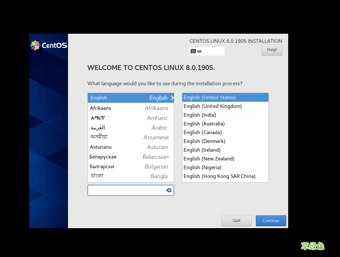Open the Help! panel
The image size is (340, 257).
click(x=272, y=50)
